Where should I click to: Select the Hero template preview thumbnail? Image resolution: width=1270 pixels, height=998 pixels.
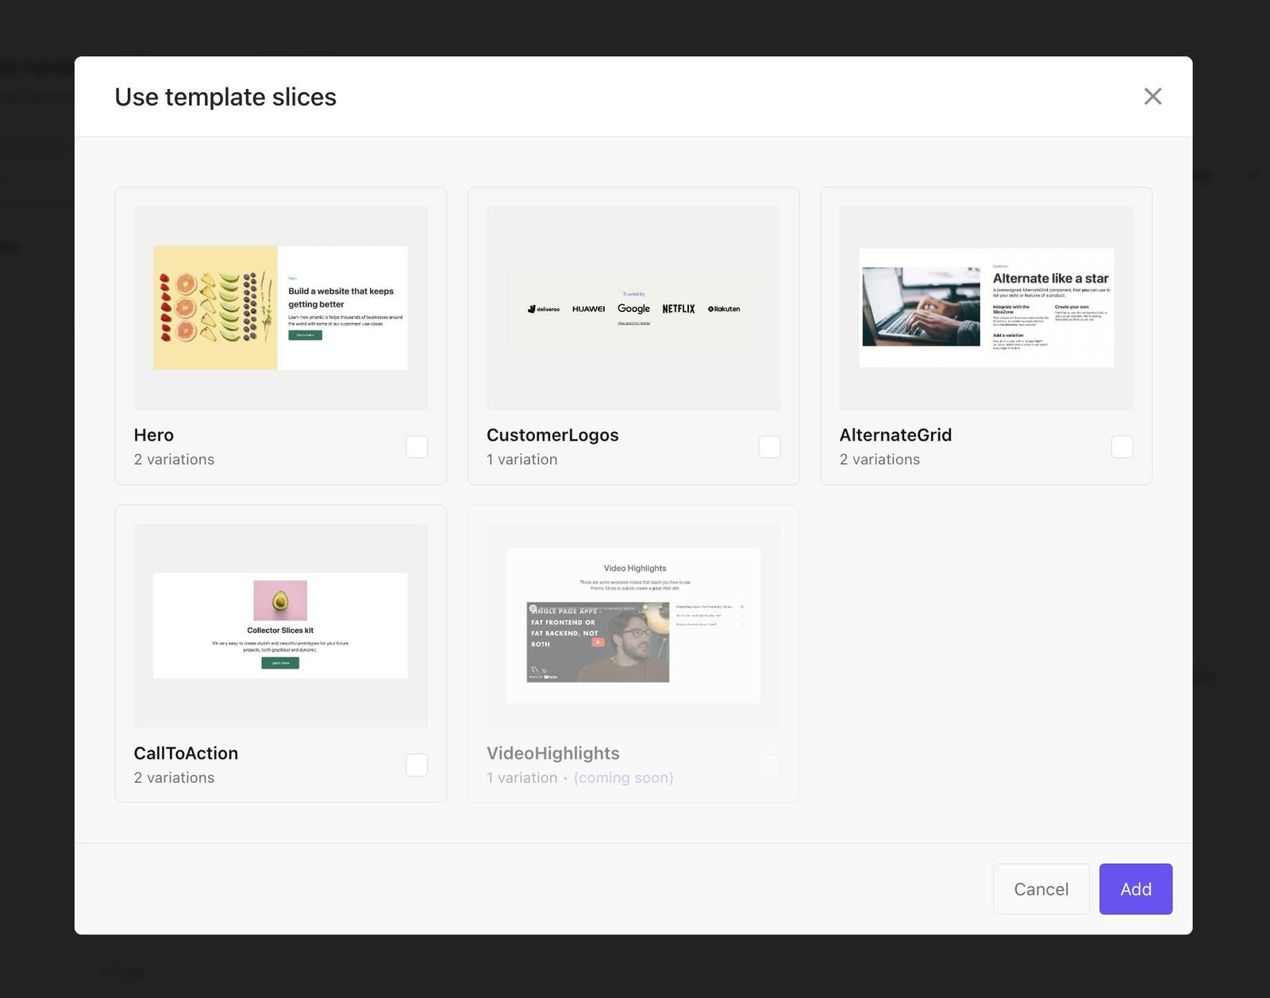point(279,308)
